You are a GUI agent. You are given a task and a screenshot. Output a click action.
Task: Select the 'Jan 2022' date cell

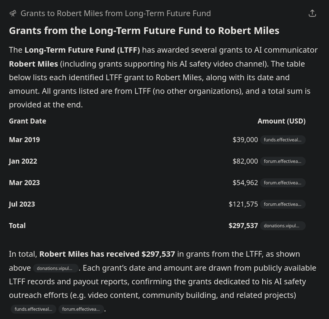[23, 161]
